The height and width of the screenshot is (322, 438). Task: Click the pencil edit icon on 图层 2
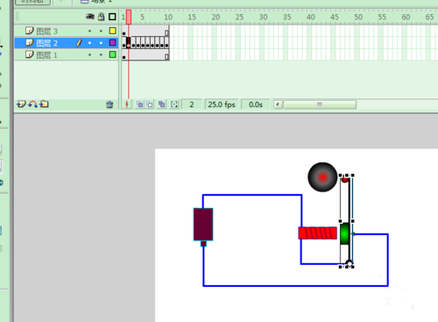tap(79, 43)
